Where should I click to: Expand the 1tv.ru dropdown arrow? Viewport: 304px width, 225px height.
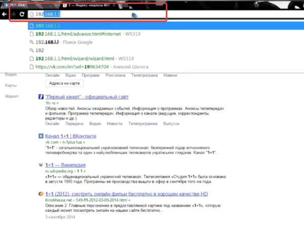pyautogui.click(x=58, y=103)
